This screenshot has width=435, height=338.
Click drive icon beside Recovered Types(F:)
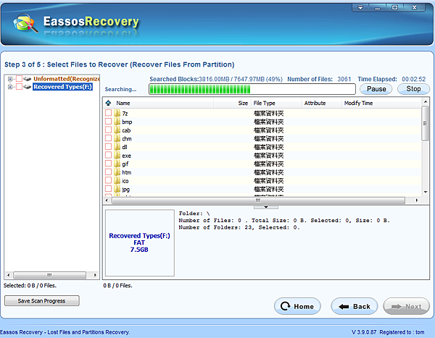[28, 87]
